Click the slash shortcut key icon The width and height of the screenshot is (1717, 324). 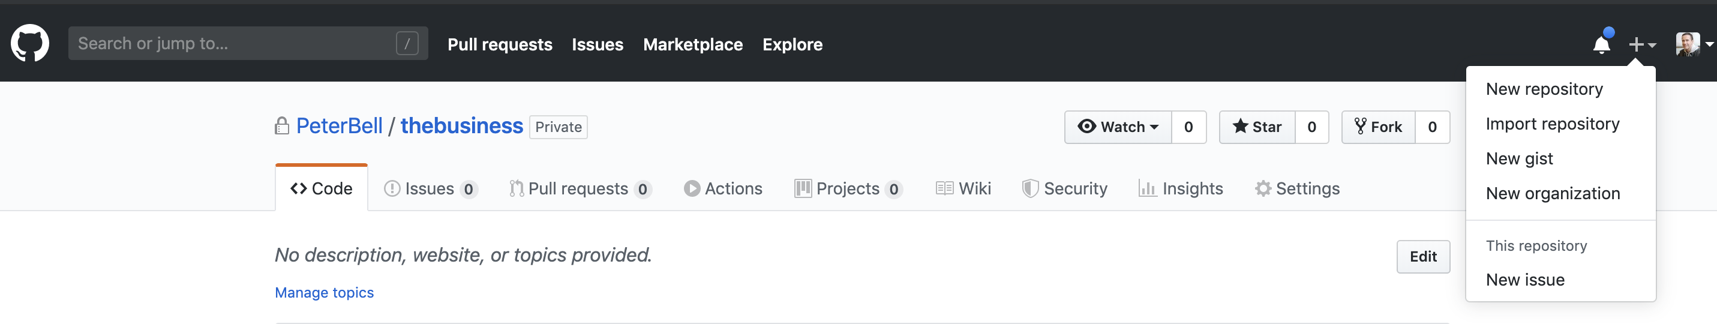click(x=407, y=43)
